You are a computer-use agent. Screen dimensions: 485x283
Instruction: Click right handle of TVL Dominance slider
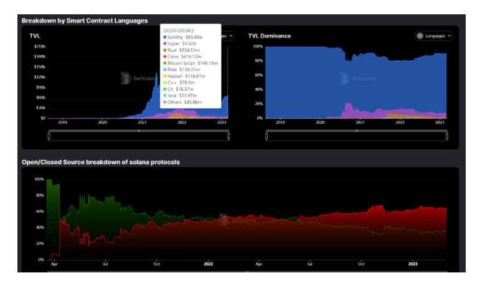446,136
